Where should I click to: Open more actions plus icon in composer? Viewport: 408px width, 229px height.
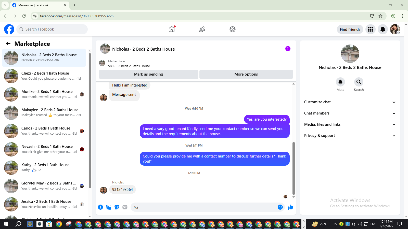tap(100, 207)
